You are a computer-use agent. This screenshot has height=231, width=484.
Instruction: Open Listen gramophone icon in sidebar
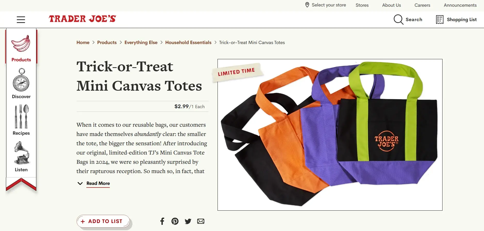point(22,153)
